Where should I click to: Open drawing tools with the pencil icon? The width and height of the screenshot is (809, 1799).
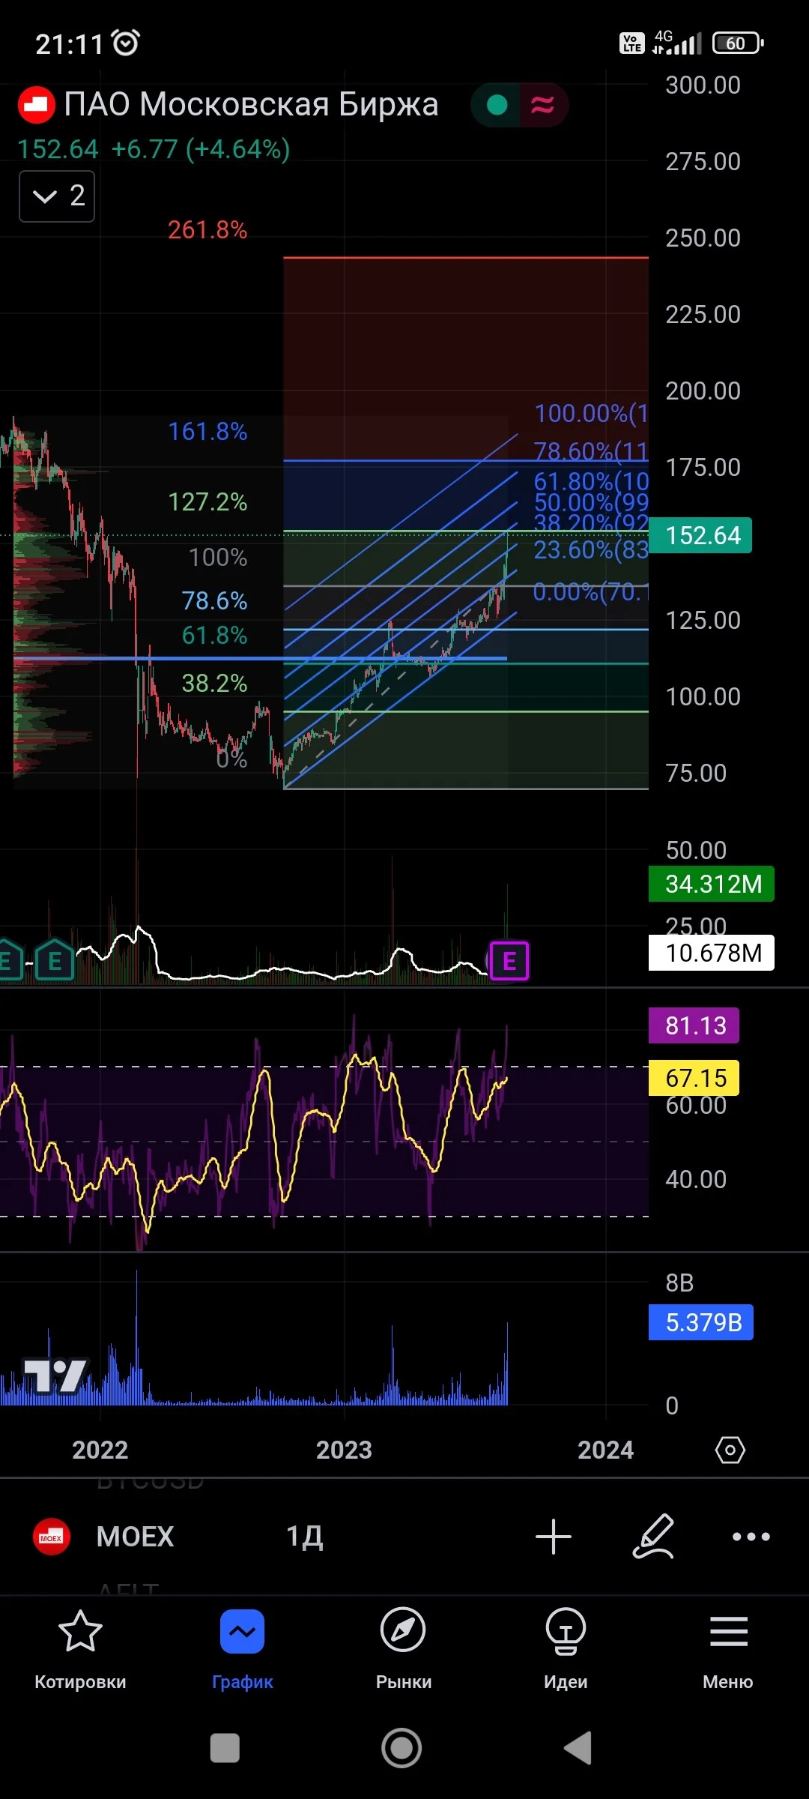(x=653, y=1537)
